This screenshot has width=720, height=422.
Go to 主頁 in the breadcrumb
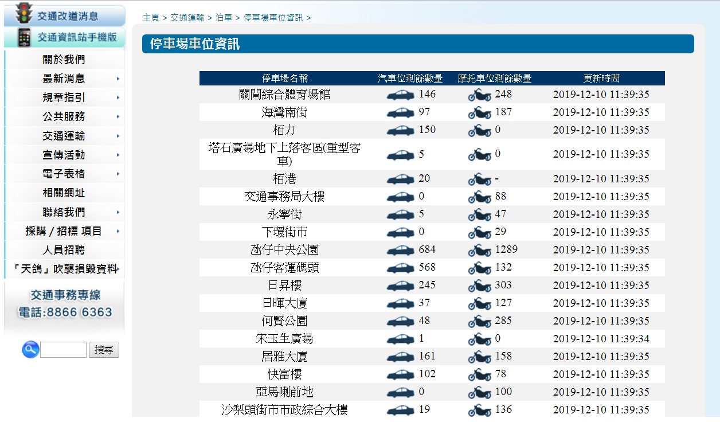(x=151, y=18)
